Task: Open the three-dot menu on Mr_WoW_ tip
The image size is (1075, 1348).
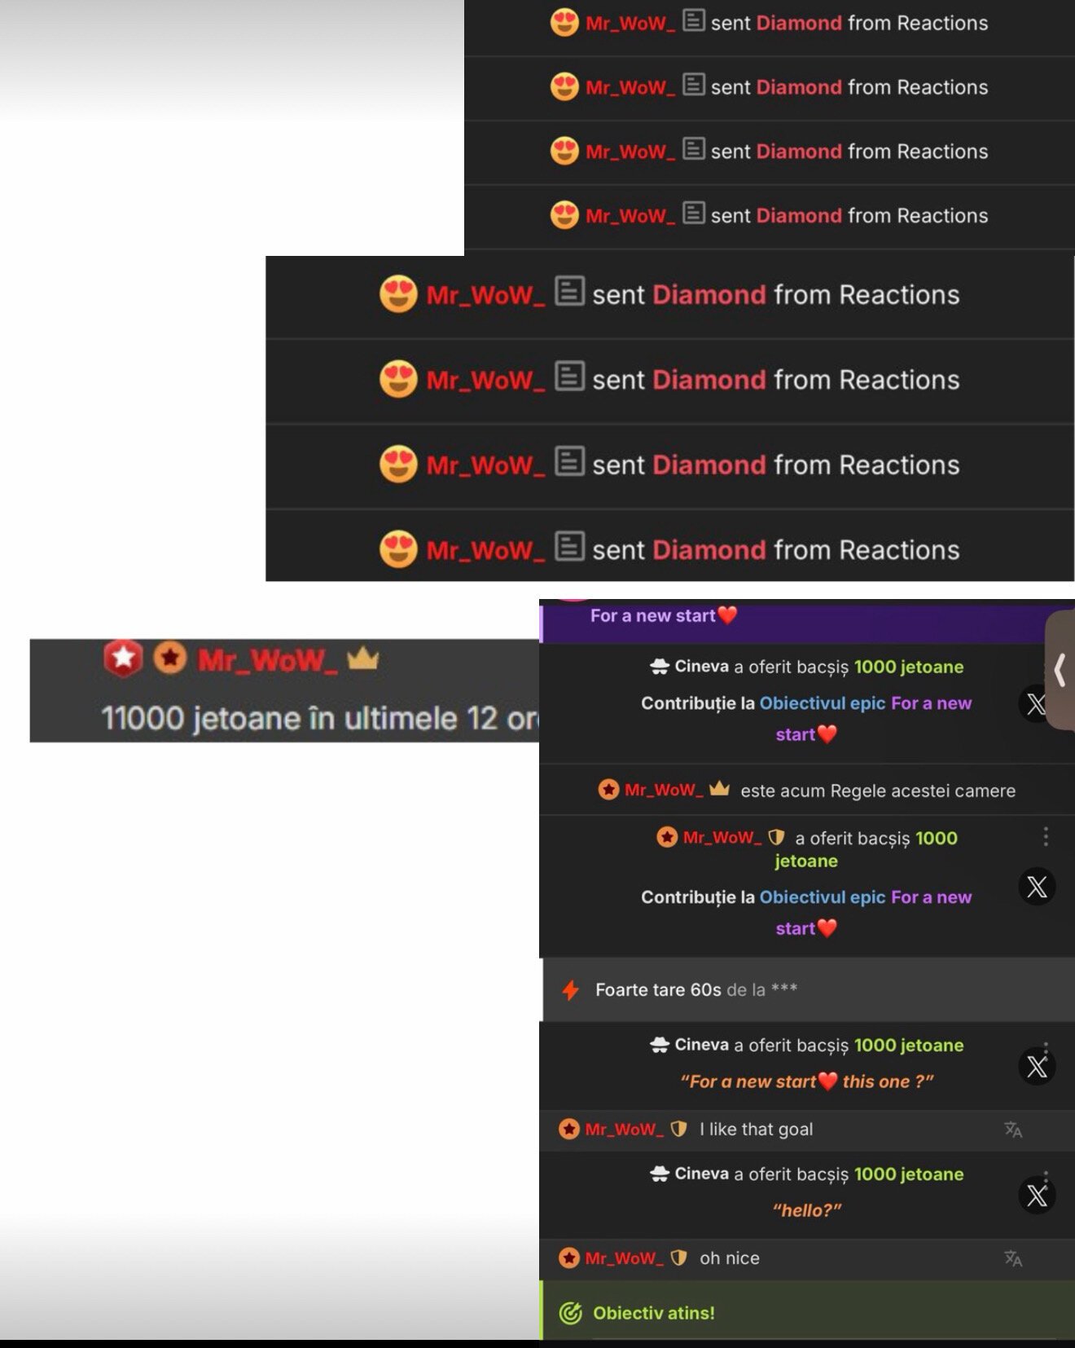Action: (1046, 836)
